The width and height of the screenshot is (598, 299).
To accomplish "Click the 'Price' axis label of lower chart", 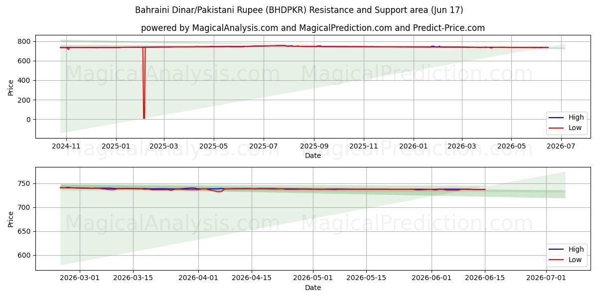I will pos(11,218).
